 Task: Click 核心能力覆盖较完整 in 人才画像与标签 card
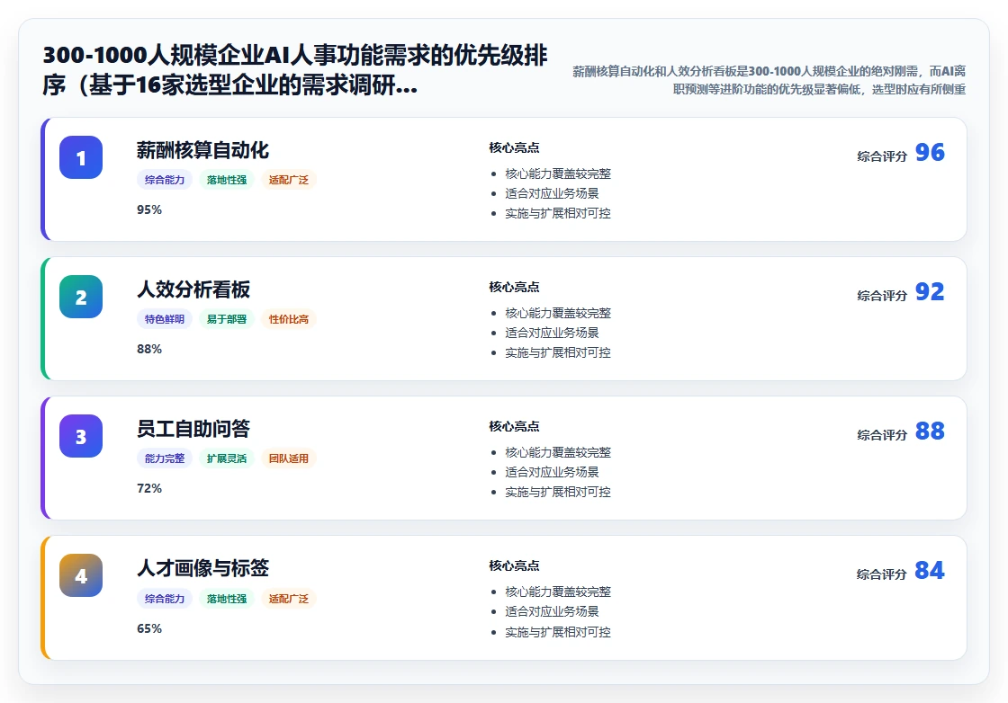(558, 592)
